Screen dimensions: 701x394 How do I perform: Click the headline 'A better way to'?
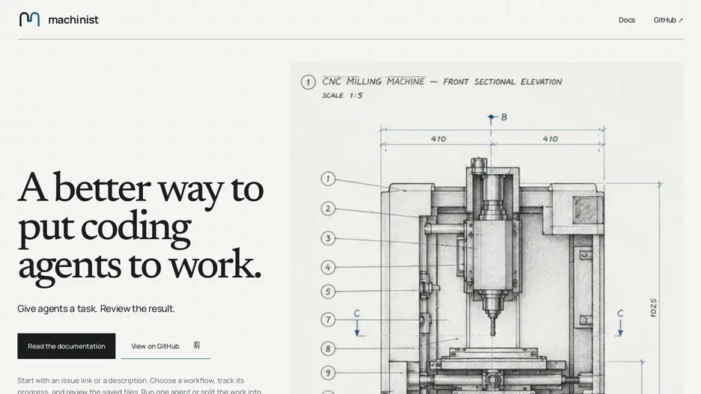click(x=140, y=188)
